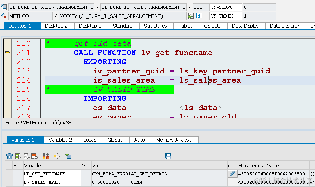The width and height of the screenshot is (315, 187).
Task: Open the DetailDisplay tab
Action: click(x=245, y=26)
